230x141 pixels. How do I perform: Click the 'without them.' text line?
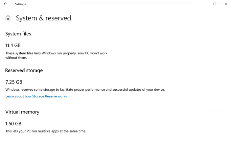pyautogui.click(x=16, y=58)
